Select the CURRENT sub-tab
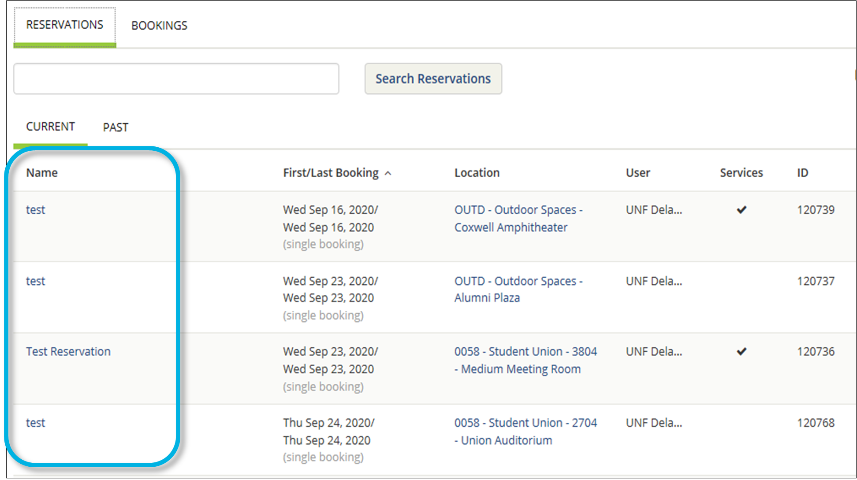The image size is (857, 480). pyautogui.click(x=50, y=127)
